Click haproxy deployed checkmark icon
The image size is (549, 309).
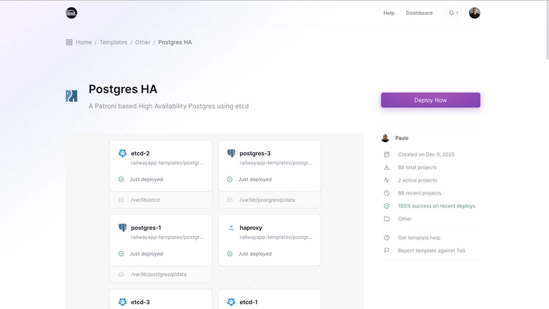coord(229,253)
